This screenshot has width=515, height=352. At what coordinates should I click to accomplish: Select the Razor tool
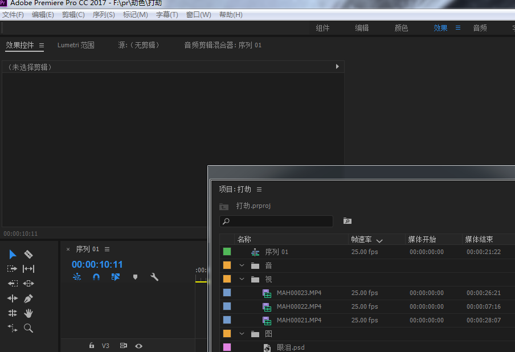tap(28, 254)
